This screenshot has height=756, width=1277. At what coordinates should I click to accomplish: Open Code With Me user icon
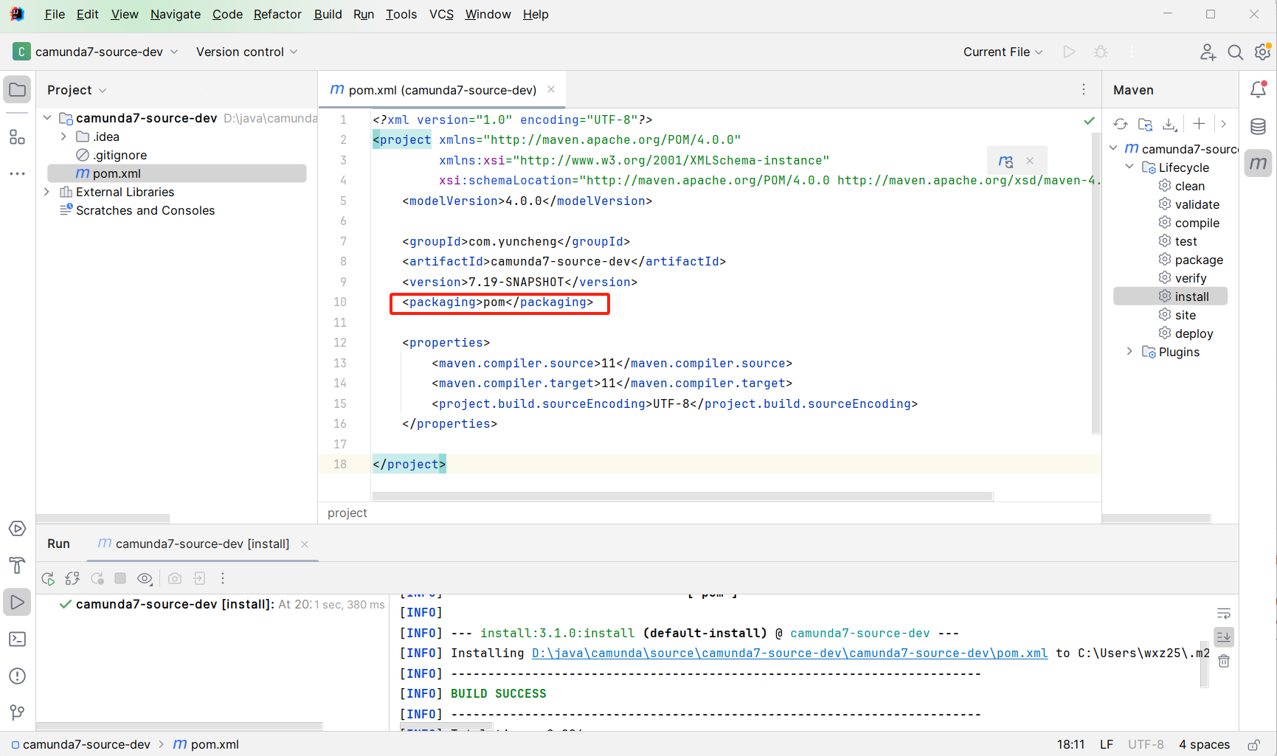(x=1208, y=52)
